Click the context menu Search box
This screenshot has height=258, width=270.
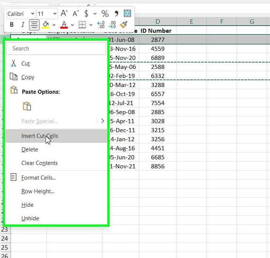56,49
